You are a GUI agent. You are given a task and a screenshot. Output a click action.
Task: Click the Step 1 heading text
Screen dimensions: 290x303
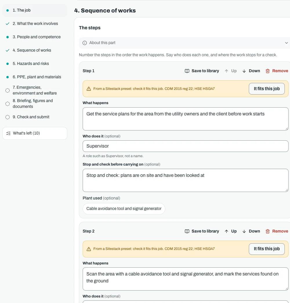88,71
